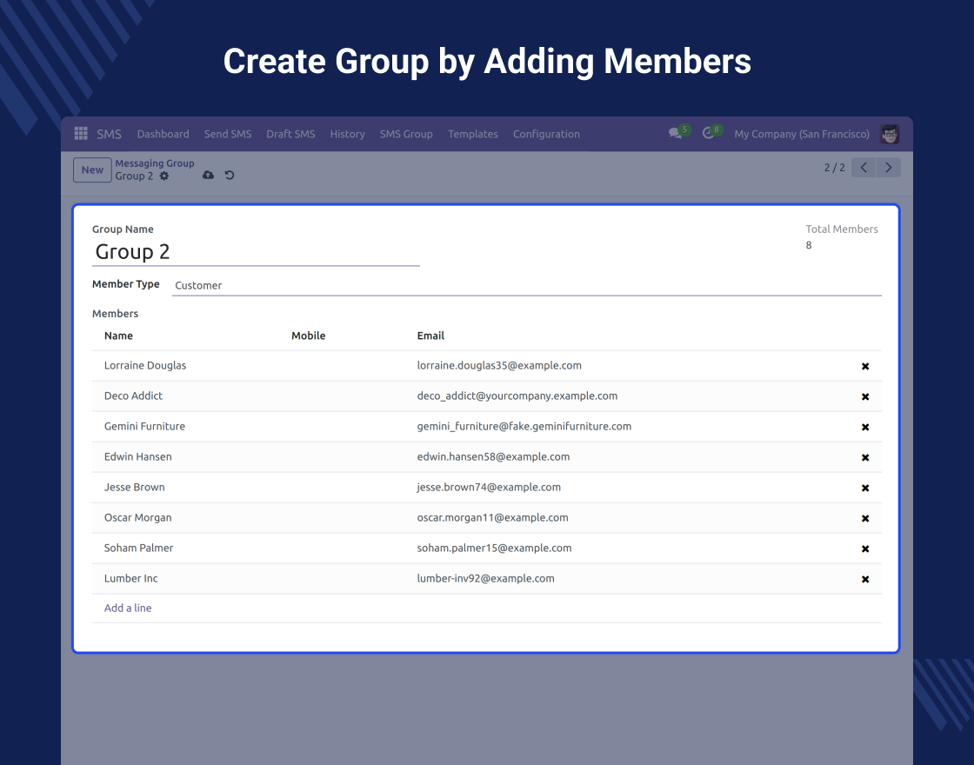Delete the Lumber Inc member row
The width and height of the screenshot is (974, 765).
pos(865,579)
